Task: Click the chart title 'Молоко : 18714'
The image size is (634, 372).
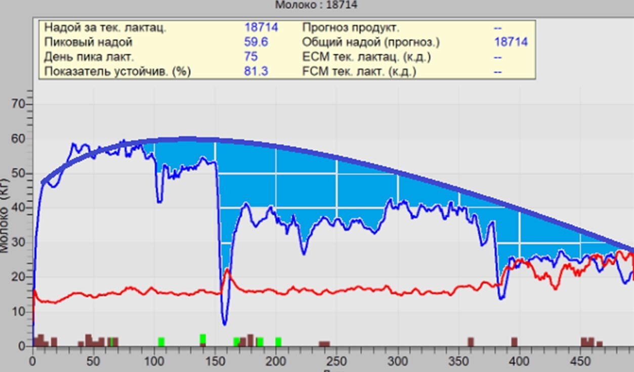Action: click(x=317, y=5)
